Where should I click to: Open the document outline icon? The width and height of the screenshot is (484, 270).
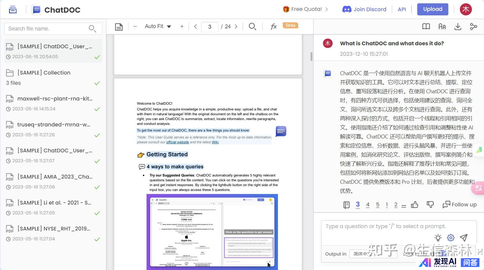pyautogui.click(x=119, y=27)
